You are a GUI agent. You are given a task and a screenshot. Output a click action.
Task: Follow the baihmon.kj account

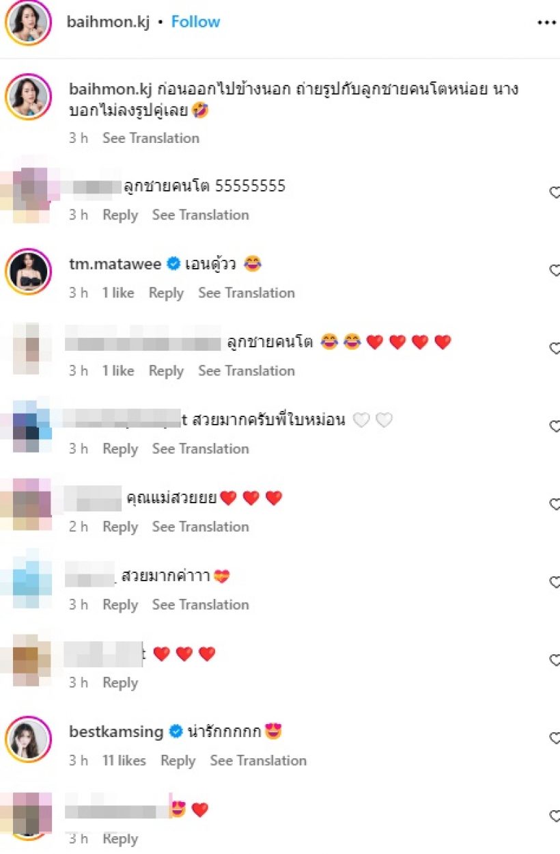(x=195, y=22)
